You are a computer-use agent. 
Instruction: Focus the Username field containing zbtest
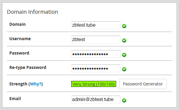tap(96, 40)
